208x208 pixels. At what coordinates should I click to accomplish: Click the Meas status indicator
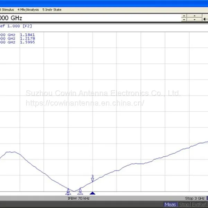tap(170, 205)
